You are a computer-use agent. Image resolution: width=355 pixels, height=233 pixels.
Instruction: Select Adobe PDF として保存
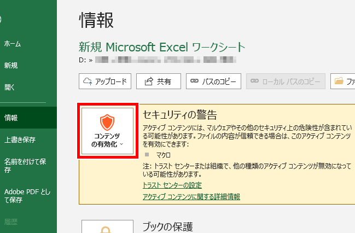[x=27, y=196]
